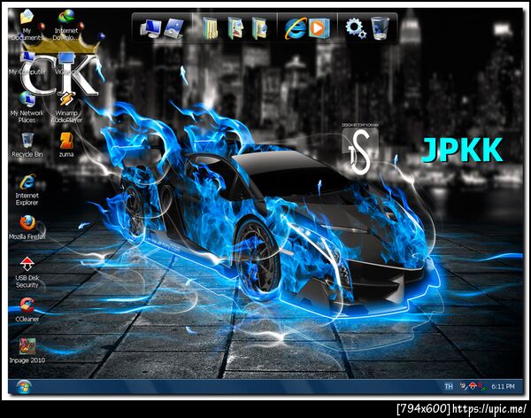Viewport: 531px width, 418px height.
Task: Launch Internet Explorer from the top dock
Action: tap(296, 28)
